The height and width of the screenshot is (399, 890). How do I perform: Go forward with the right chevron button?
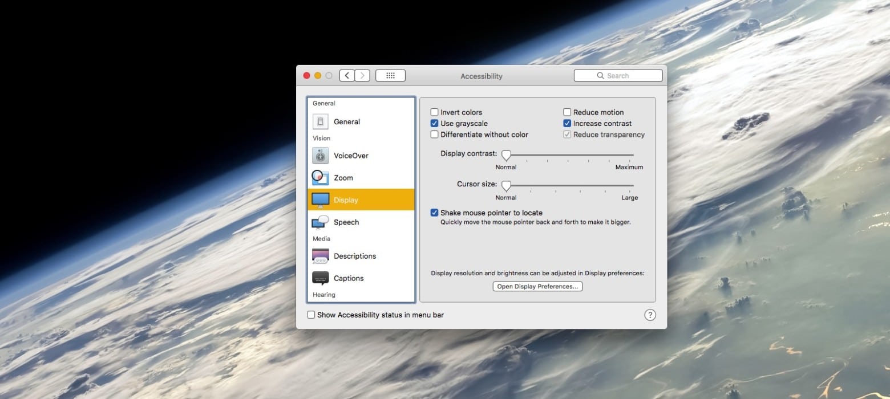coord(362,75)
